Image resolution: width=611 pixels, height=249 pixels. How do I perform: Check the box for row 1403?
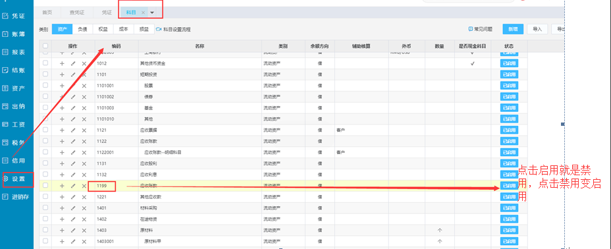tap(45, 230)
